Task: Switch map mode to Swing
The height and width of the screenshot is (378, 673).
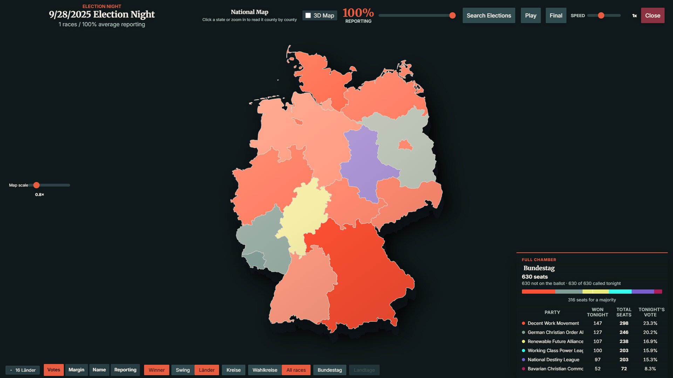Action: [183, 370]
